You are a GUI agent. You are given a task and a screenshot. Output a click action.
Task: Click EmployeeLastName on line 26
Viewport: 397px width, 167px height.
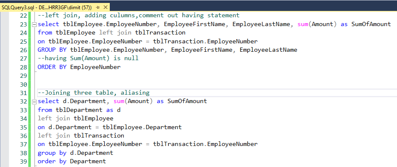coord(268,50)
